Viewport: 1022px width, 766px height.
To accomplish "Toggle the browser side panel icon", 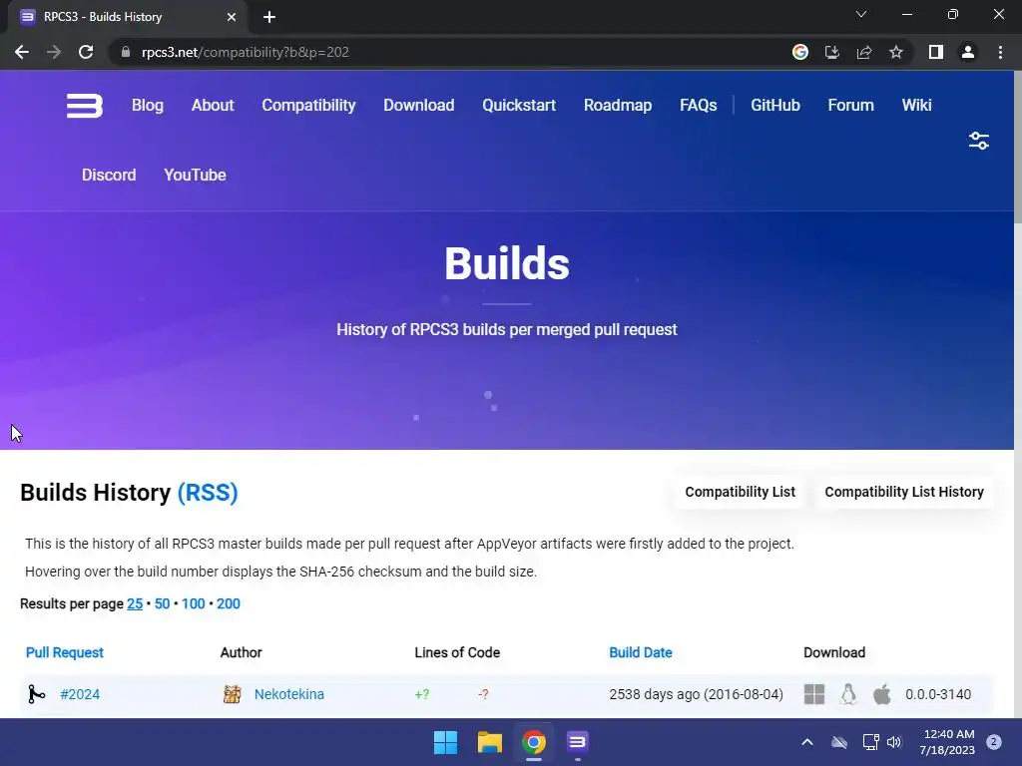I will 936,52.
